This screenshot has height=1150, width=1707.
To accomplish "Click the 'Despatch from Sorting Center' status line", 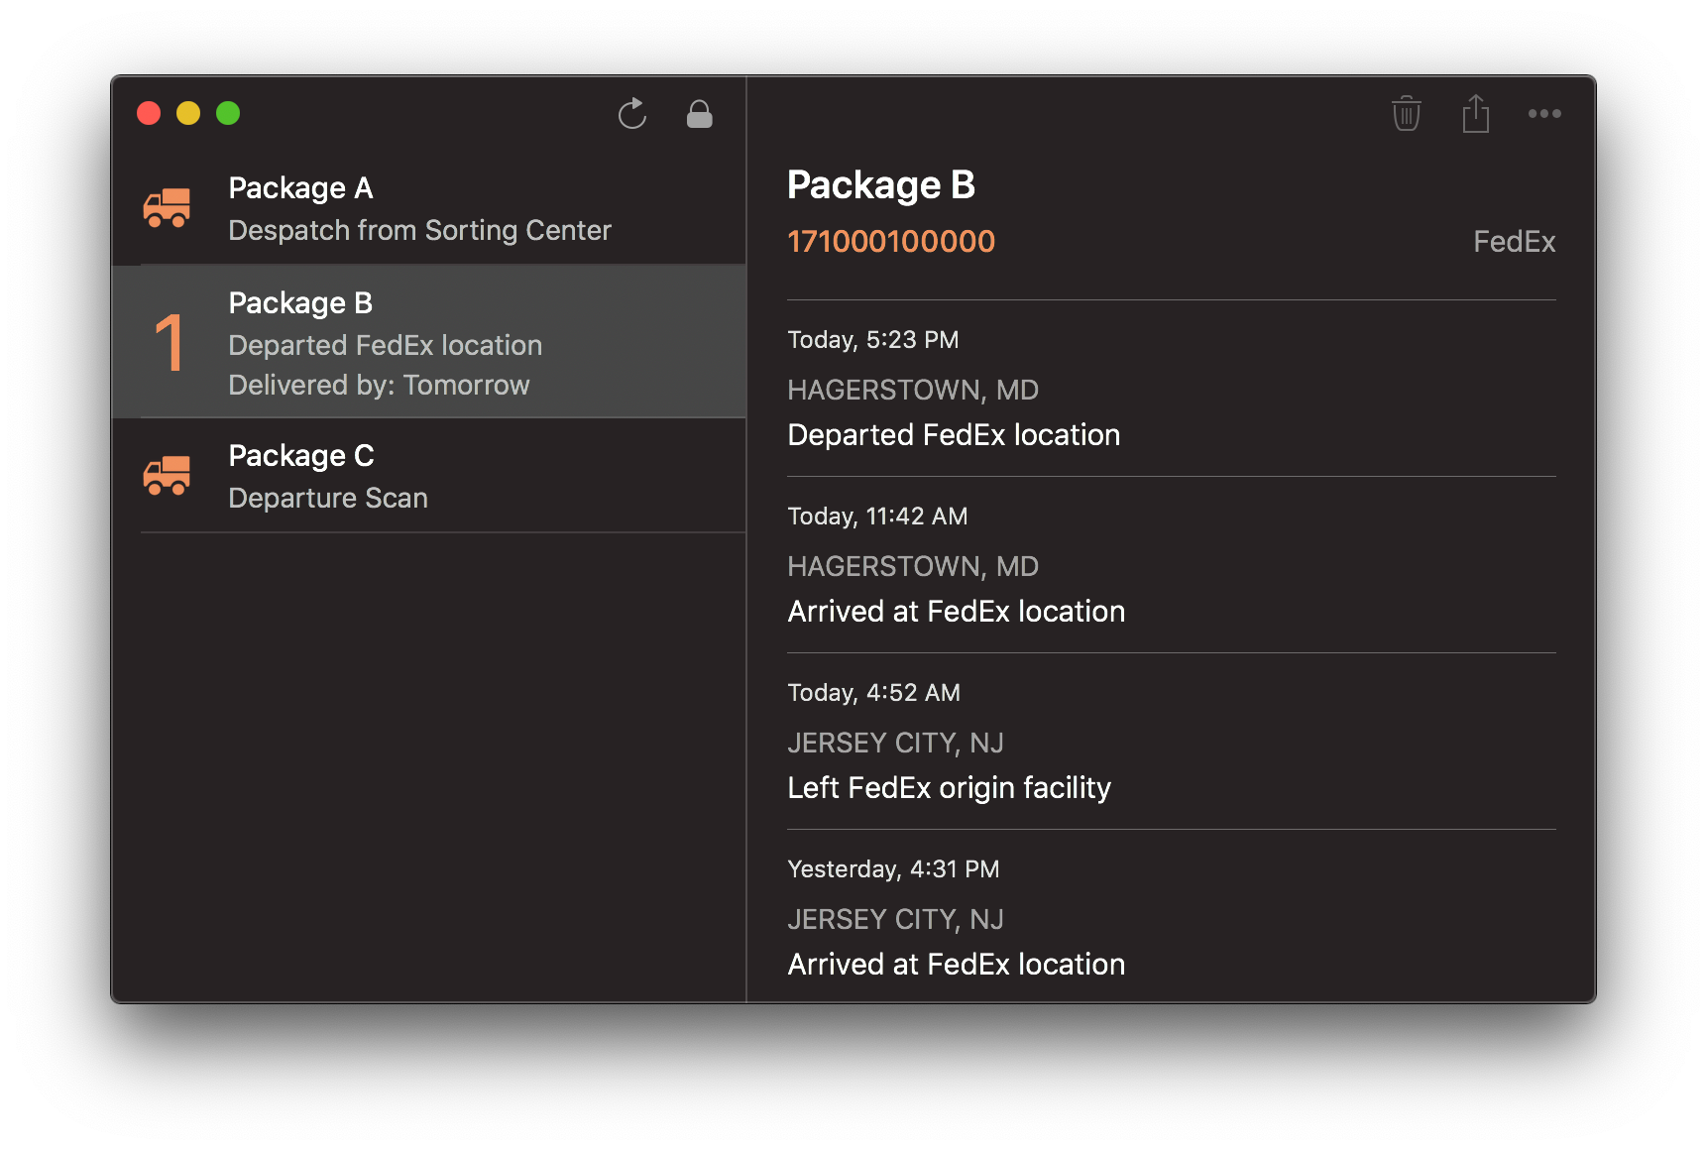I will 419,230.
